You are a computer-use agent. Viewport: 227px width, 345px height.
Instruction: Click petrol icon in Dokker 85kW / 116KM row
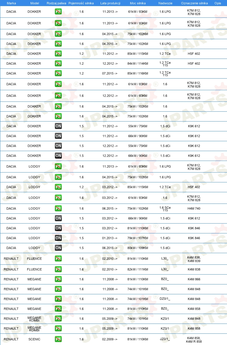click(x=58, y=73)
